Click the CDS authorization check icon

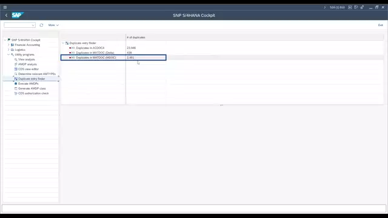(x=16, y=93)
